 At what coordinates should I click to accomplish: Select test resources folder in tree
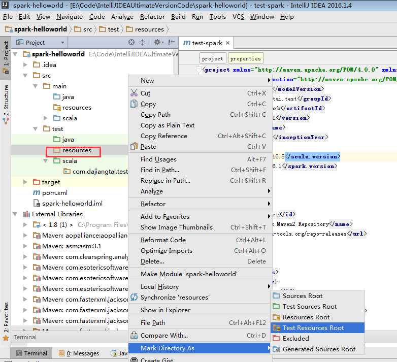click(x=73, y=150)
